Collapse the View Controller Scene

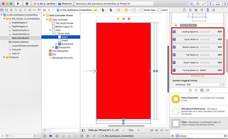(44, 15)
